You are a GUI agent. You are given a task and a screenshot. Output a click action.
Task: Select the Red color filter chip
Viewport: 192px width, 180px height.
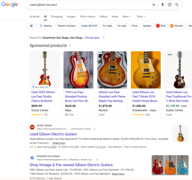point(161,26)
